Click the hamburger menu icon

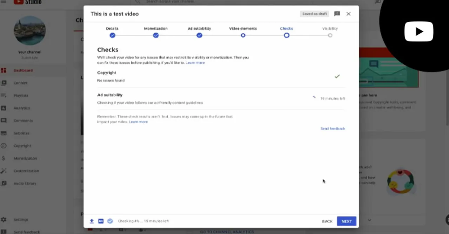[4, 1]
